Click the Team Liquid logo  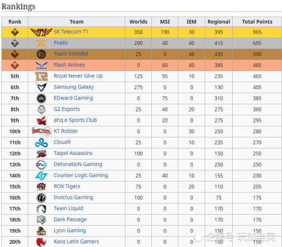[x=41, y=209]
